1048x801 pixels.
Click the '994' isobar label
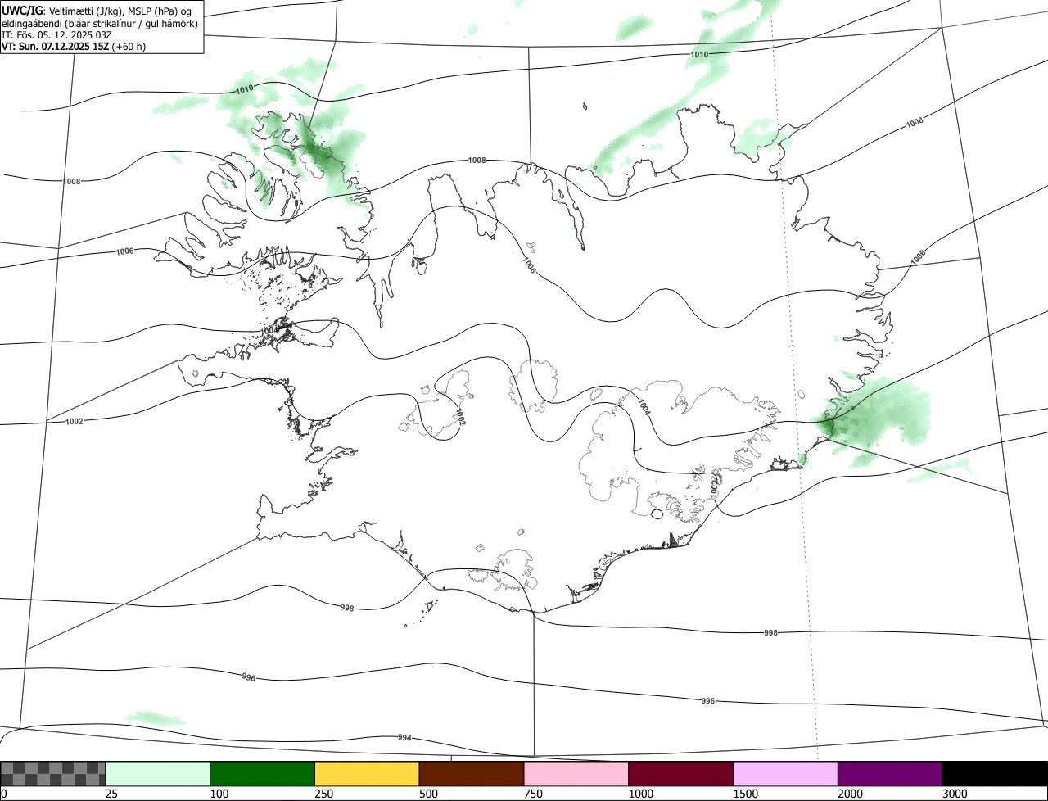[404, 738]
